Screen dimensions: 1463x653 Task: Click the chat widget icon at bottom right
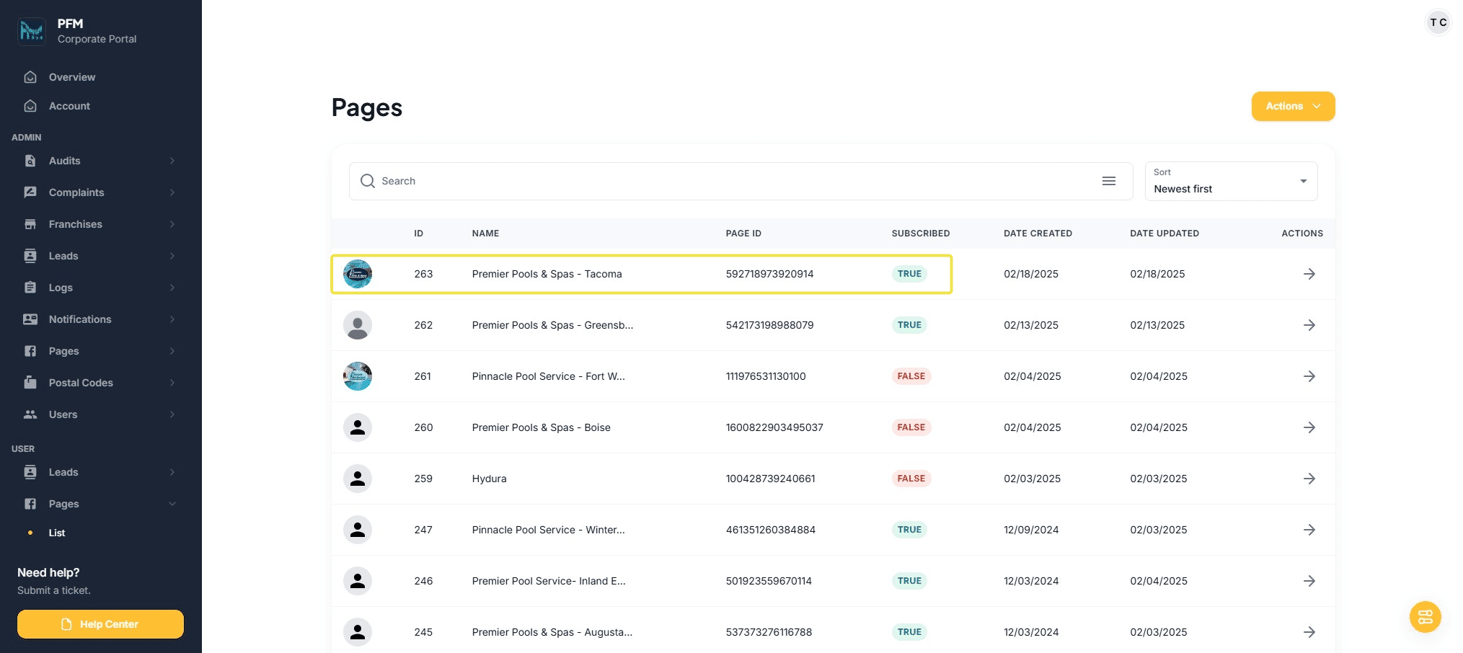click(x=1425, y=617)
